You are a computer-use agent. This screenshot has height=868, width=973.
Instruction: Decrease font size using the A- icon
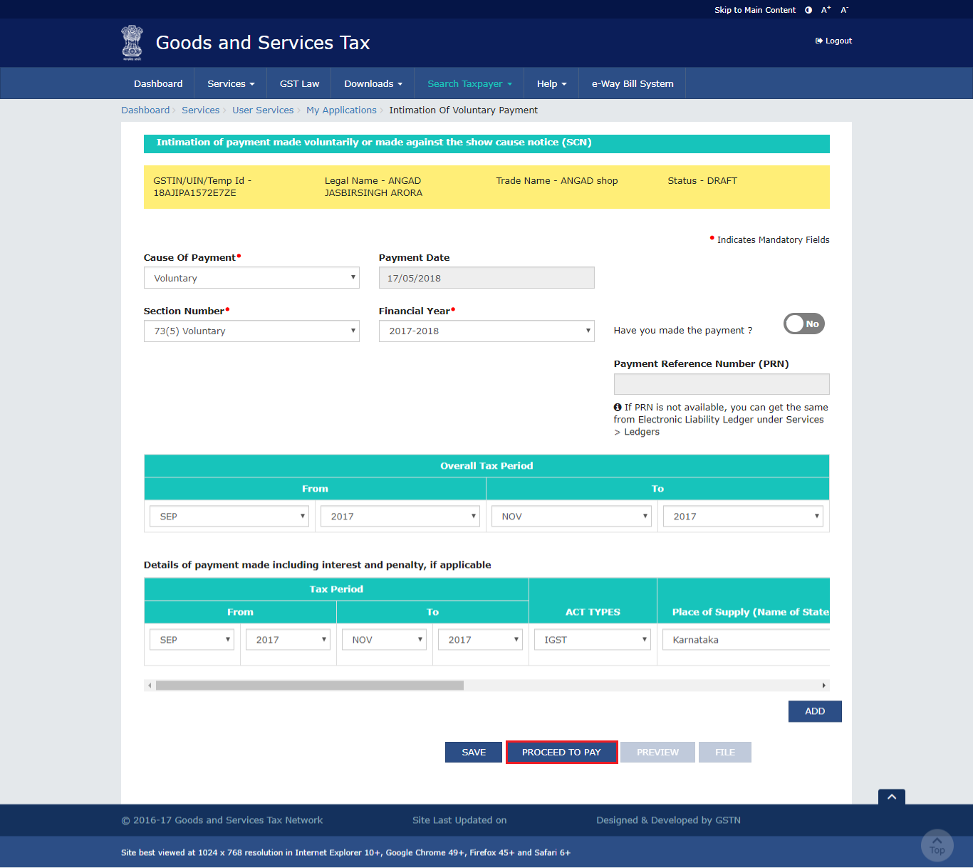pyautogui.click(x=843, y=10)
